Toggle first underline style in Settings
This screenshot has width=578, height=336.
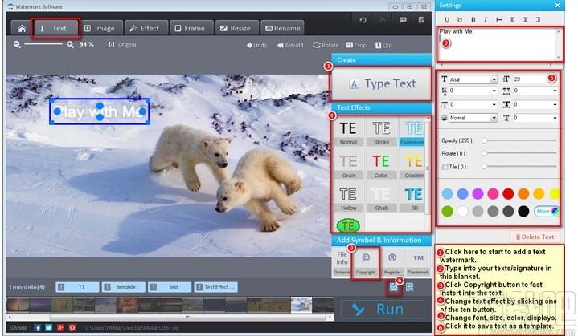click(x=447, y=19)
